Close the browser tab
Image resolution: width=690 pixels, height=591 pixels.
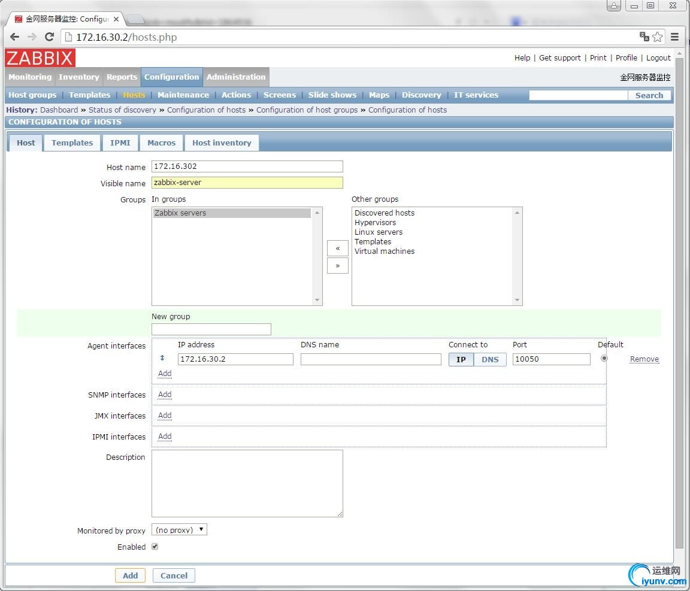[116, 19]
